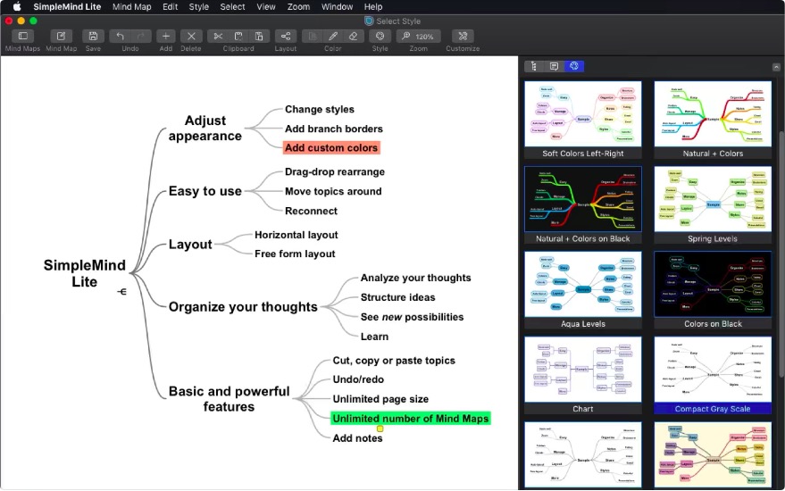Image resolution: width=785 pixels, height=491 pixels.
Task: Select the green Unlimited number of Mind Maps topic
Action: coord(411,419)
